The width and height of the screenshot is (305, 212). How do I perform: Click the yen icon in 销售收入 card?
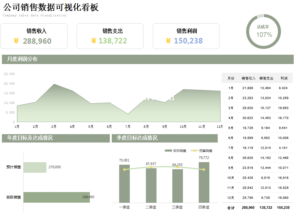[16, 41]
